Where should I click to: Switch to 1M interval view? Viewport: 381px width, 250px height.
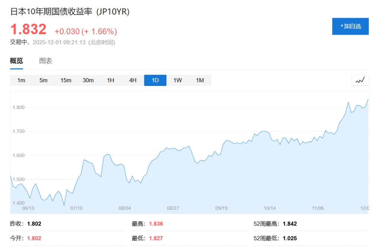(200, 80)
